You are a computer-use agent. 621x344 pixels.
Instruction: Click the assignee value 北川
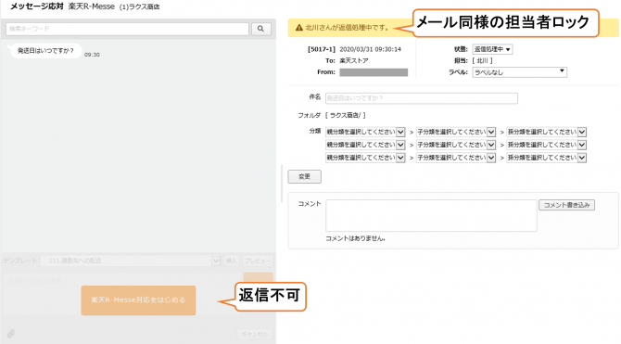(x=482, y=60)
